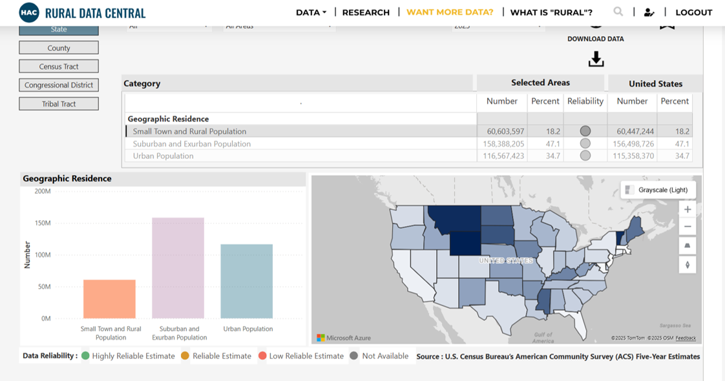Open the user account icon
This screenshot has width=725, height=381.
click(649, 12)
